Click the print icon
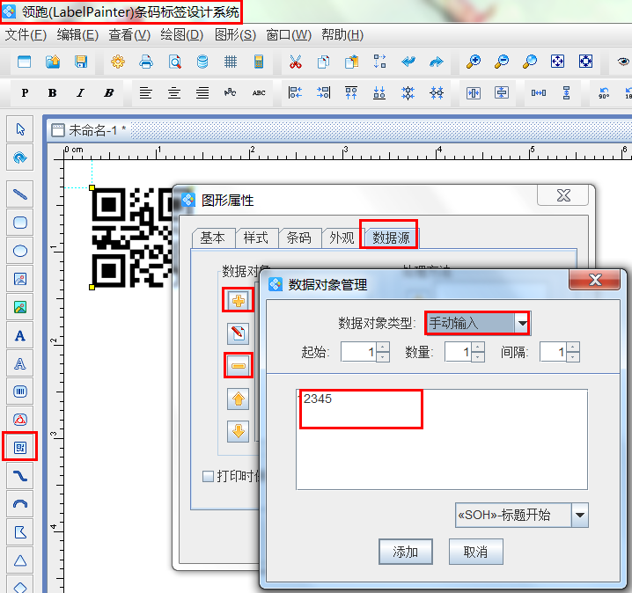632x593 pixels. click(x=146, y=62)
